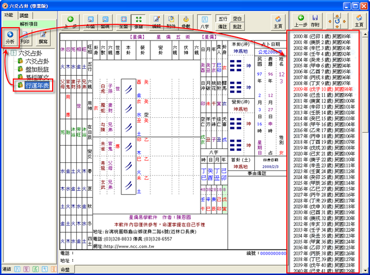This screenshot has height=275, width=370.
Task: Select the 2008 年 (丁亥 9 歲) row
Action: [322, 83]
